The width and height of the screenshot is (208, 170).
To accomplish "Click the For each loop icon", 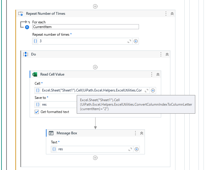I will (x=25, y=25).
